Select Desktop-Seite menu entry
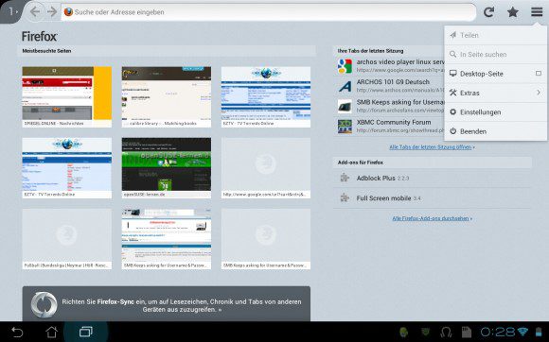 coord(495,74)
